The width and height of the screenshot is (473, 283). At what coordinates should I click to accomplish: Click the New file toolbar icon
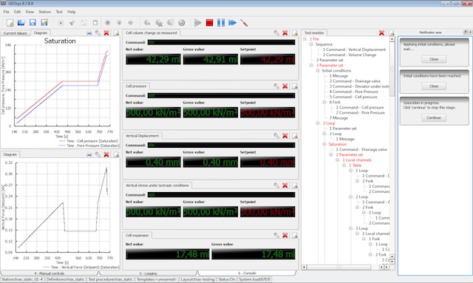10,23
